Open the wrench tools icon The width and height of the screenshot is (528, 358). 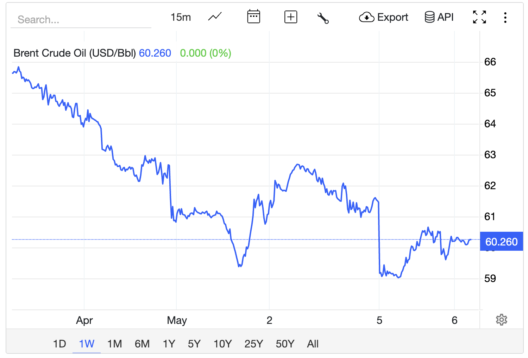[x=323, y=18]
